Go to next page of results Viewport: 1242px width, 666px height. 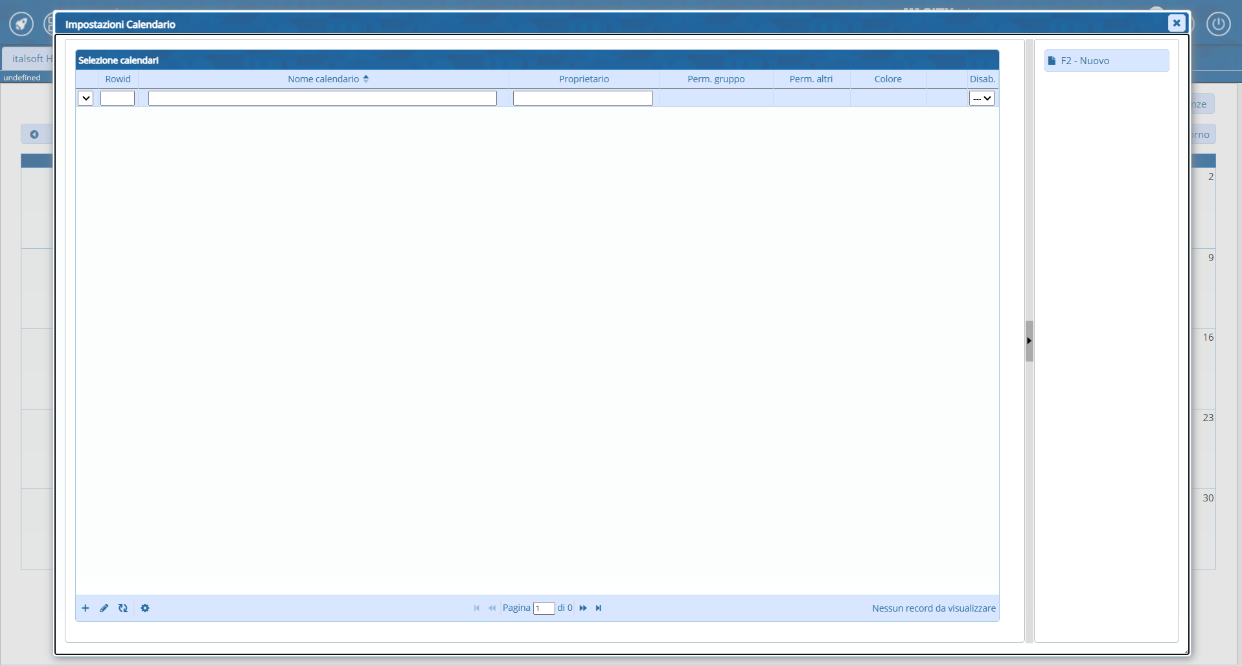click(583, 608)
